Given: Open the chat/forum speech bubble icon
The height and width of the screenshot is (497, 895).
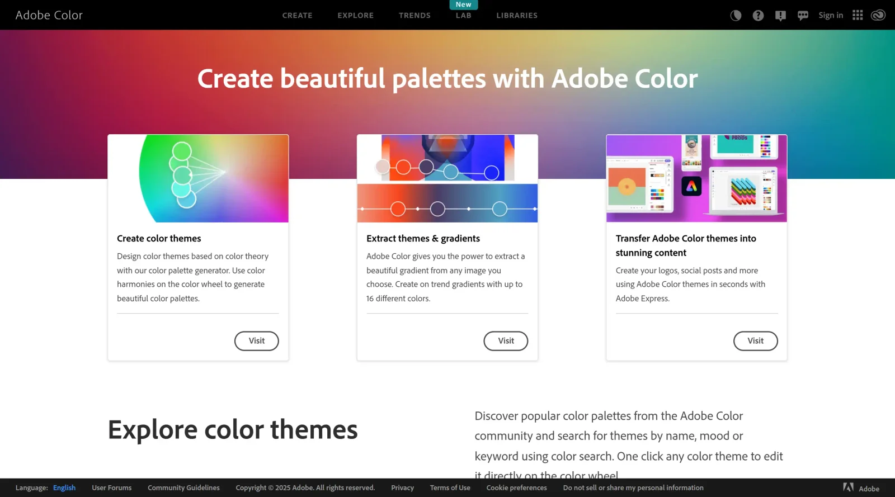Looking at the screenshot, I should tap(803, 16).
